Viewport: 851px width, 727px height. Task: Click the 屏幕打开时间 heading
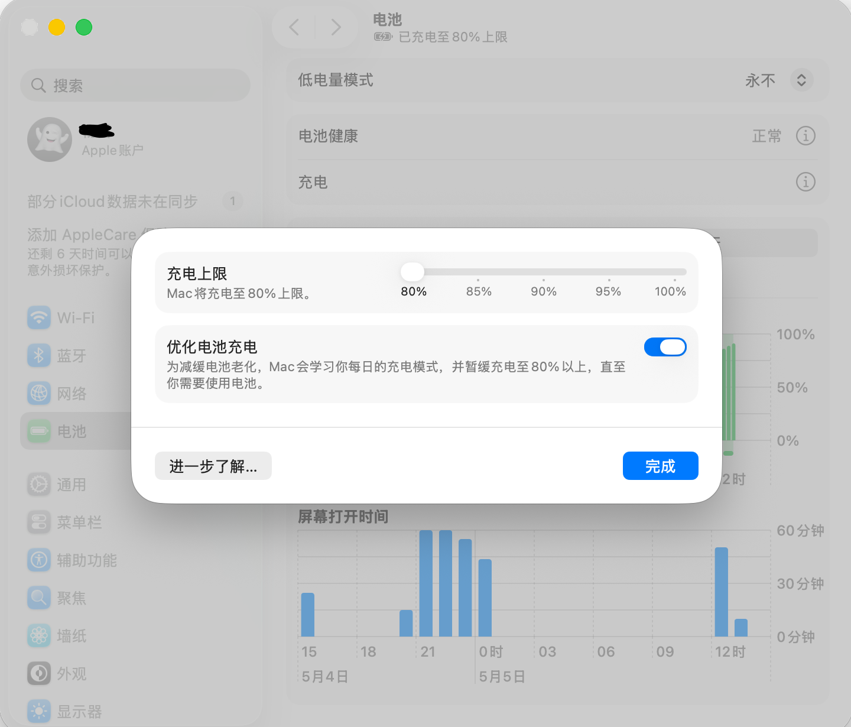343,517
